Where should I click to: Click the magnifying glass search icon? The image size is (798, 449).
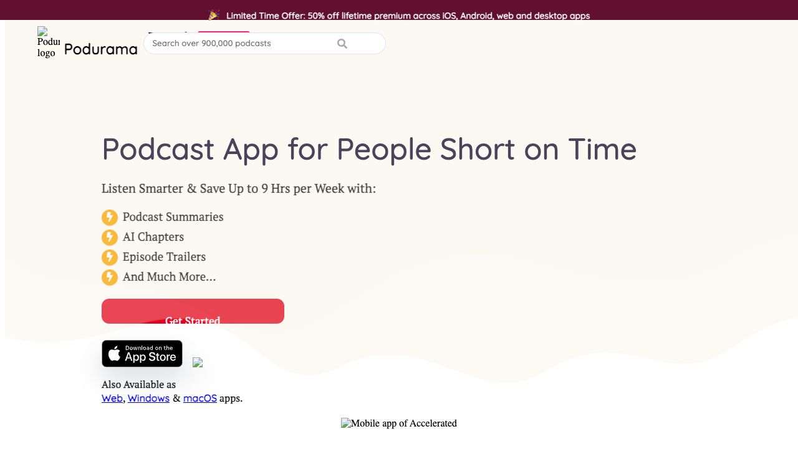342,44
